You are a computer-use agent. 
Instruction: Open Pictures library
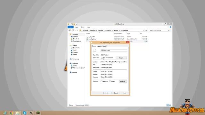[75, 52]
